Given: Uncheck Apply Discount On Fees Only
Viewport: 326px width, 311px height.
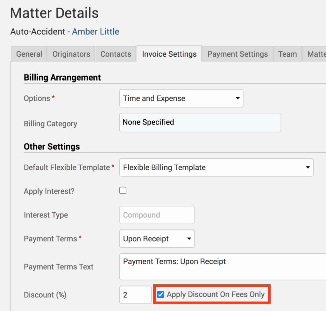Looking at the screenshot, I should [x=161, y=294].
